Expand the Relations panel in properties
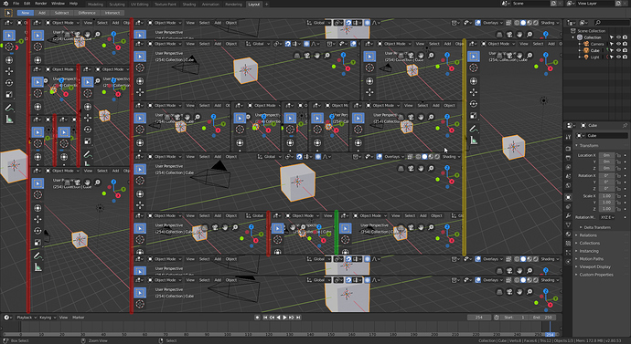 coord(588,235)
